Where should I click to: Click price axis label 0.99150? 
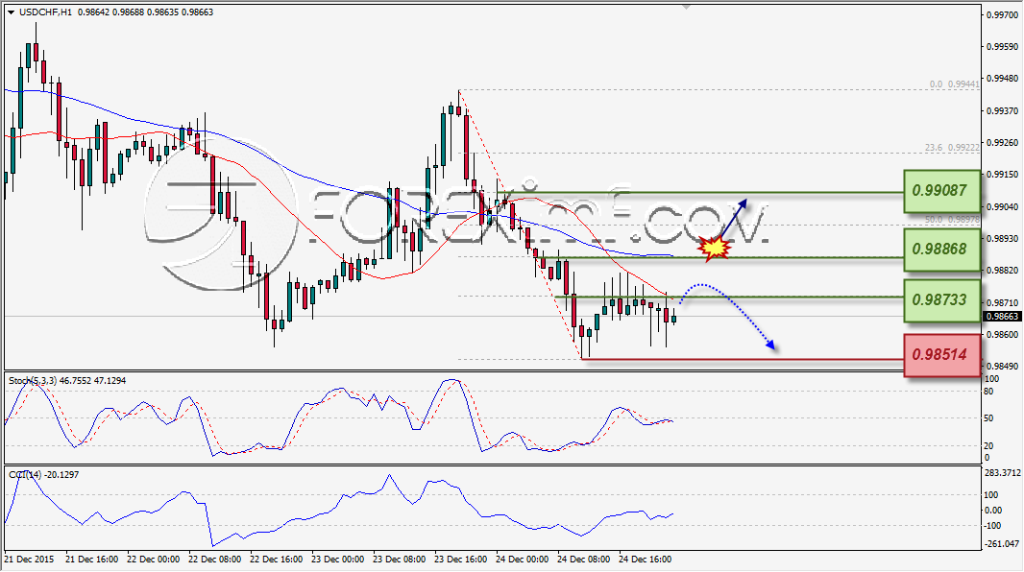[x=1002, y=175]
